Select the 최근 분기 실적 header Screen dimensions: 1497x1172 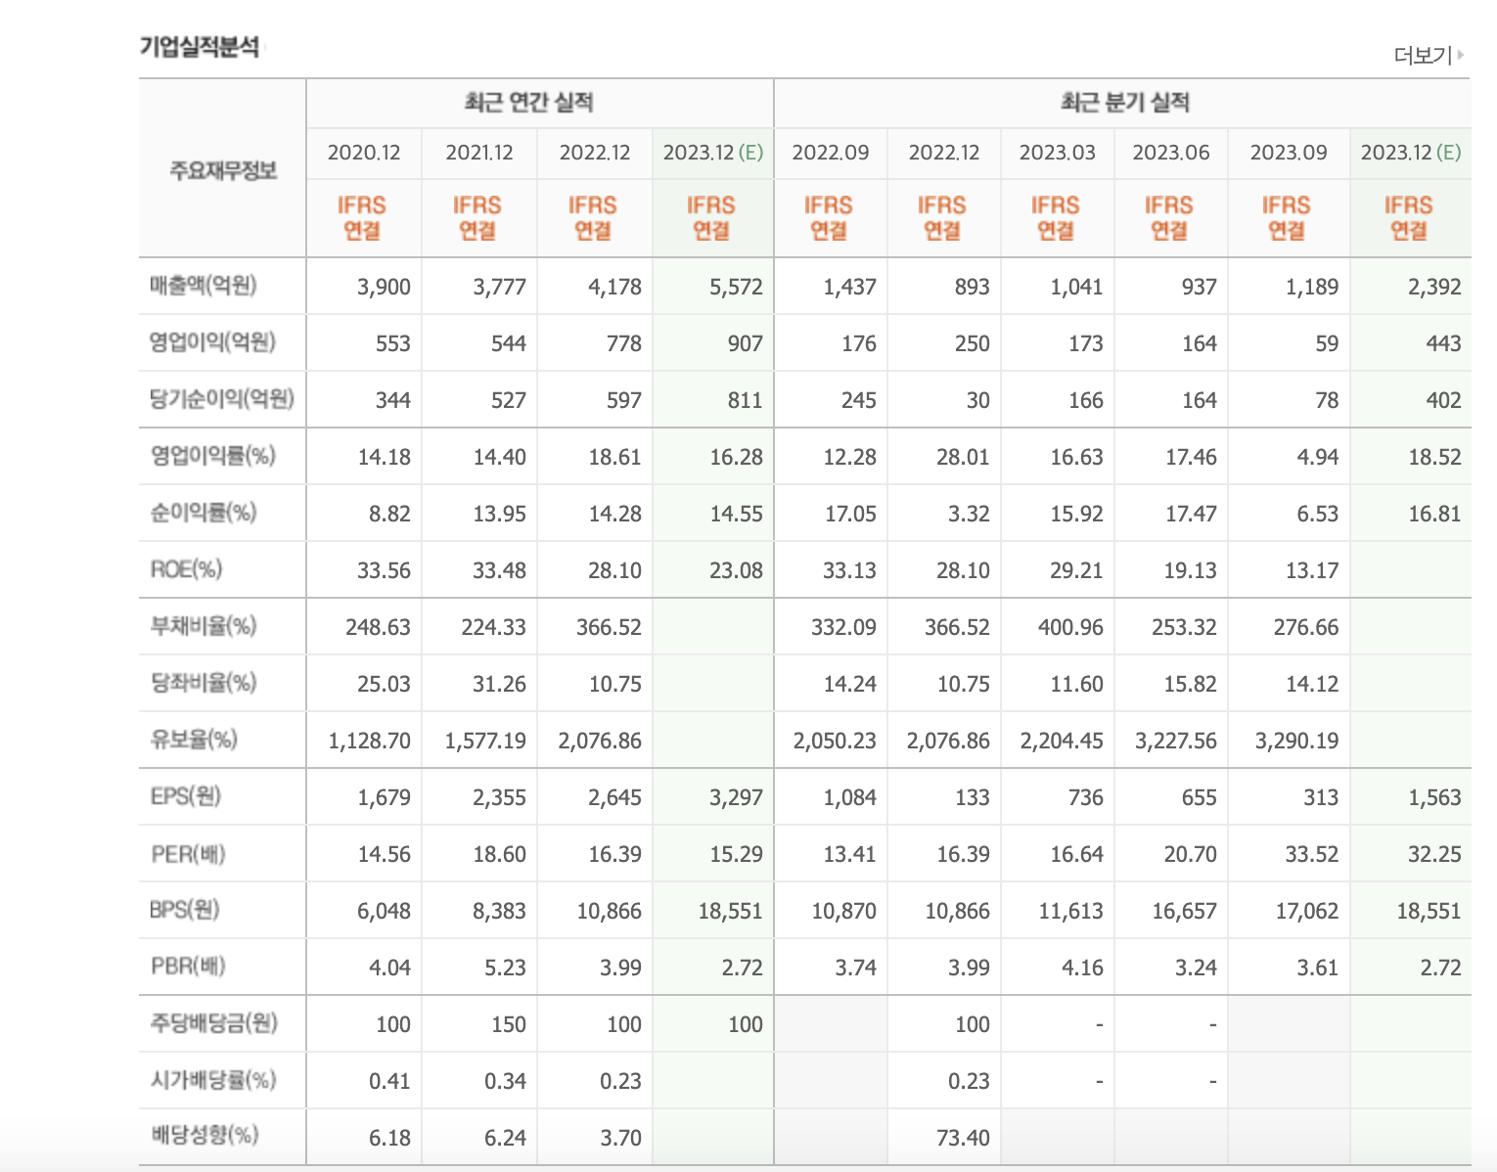coord(1125,103)
